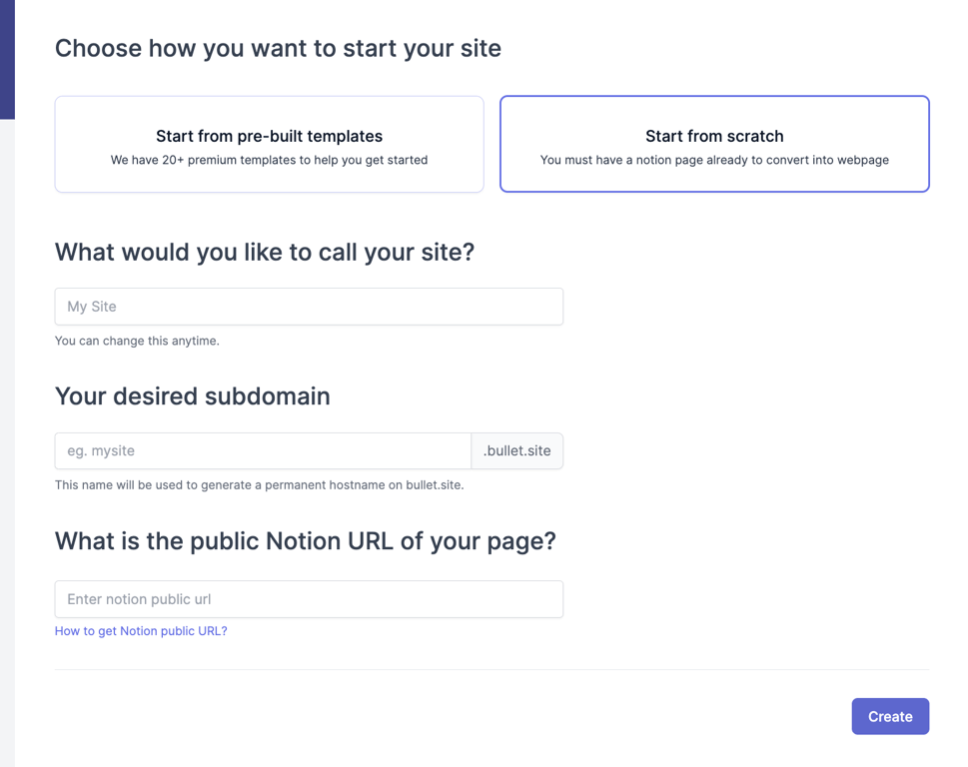Click the permanent hostname helper text
The image size is (968, 767).
(259, 485)
